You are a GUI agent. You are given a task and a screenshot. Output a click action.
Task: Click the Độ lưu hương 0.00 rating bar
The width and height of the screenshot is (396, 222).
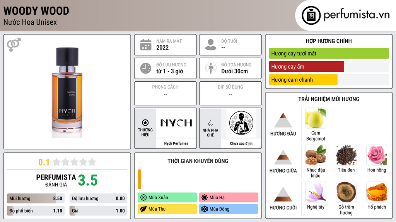pos(98,198)
